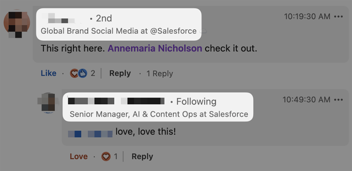Screen dimensions: 352x171
Task: Expand the 1 Reply thread
Action: coord(160,74)
